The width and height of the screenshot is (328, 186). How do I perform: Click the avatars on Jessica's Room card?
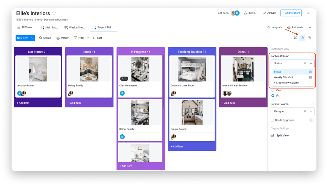click(22, 93)
